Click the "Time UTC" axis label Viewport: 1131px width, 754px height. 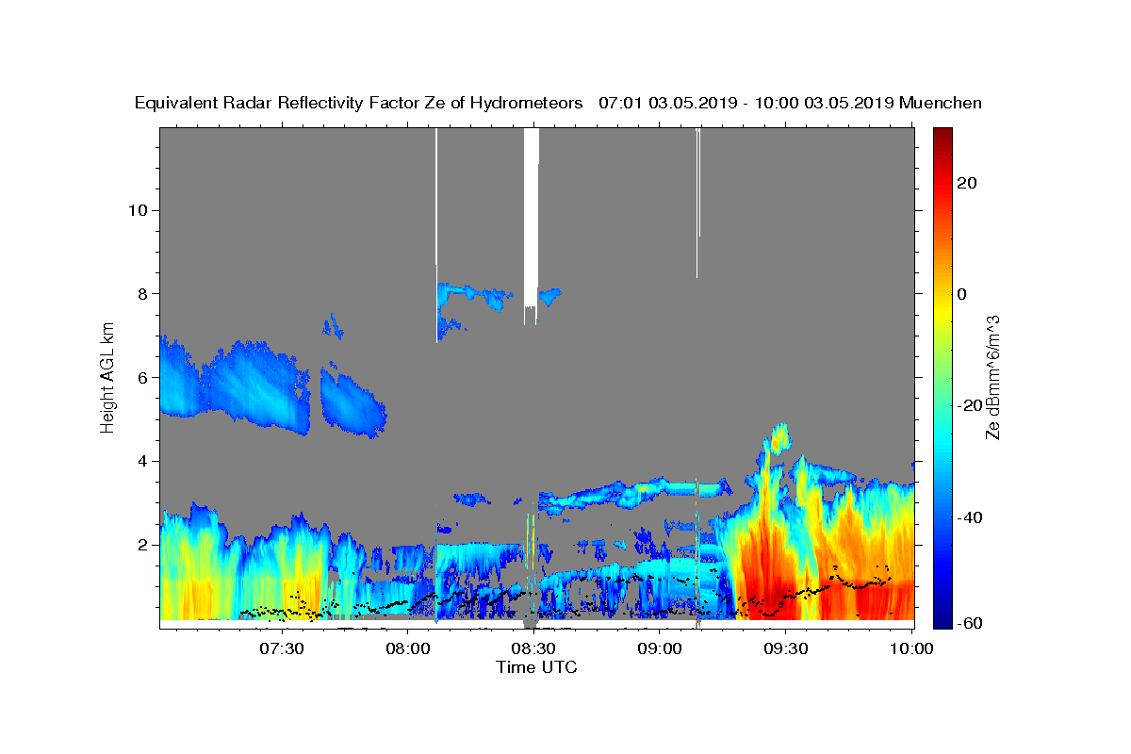pos(536,667)
